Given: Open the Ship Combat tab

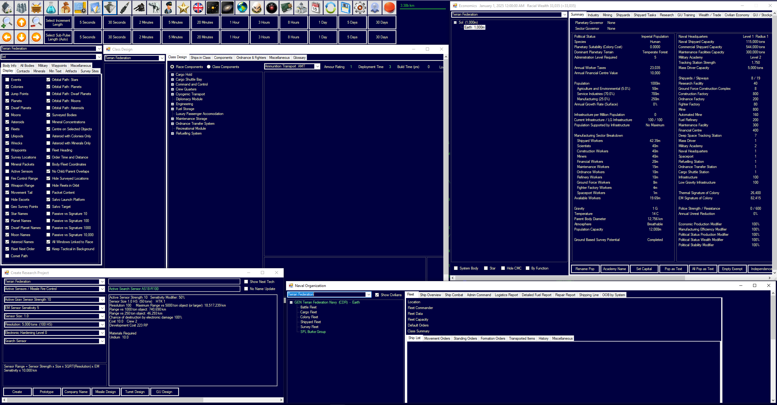Looking at the screenshot, I should tap(454, 295).
